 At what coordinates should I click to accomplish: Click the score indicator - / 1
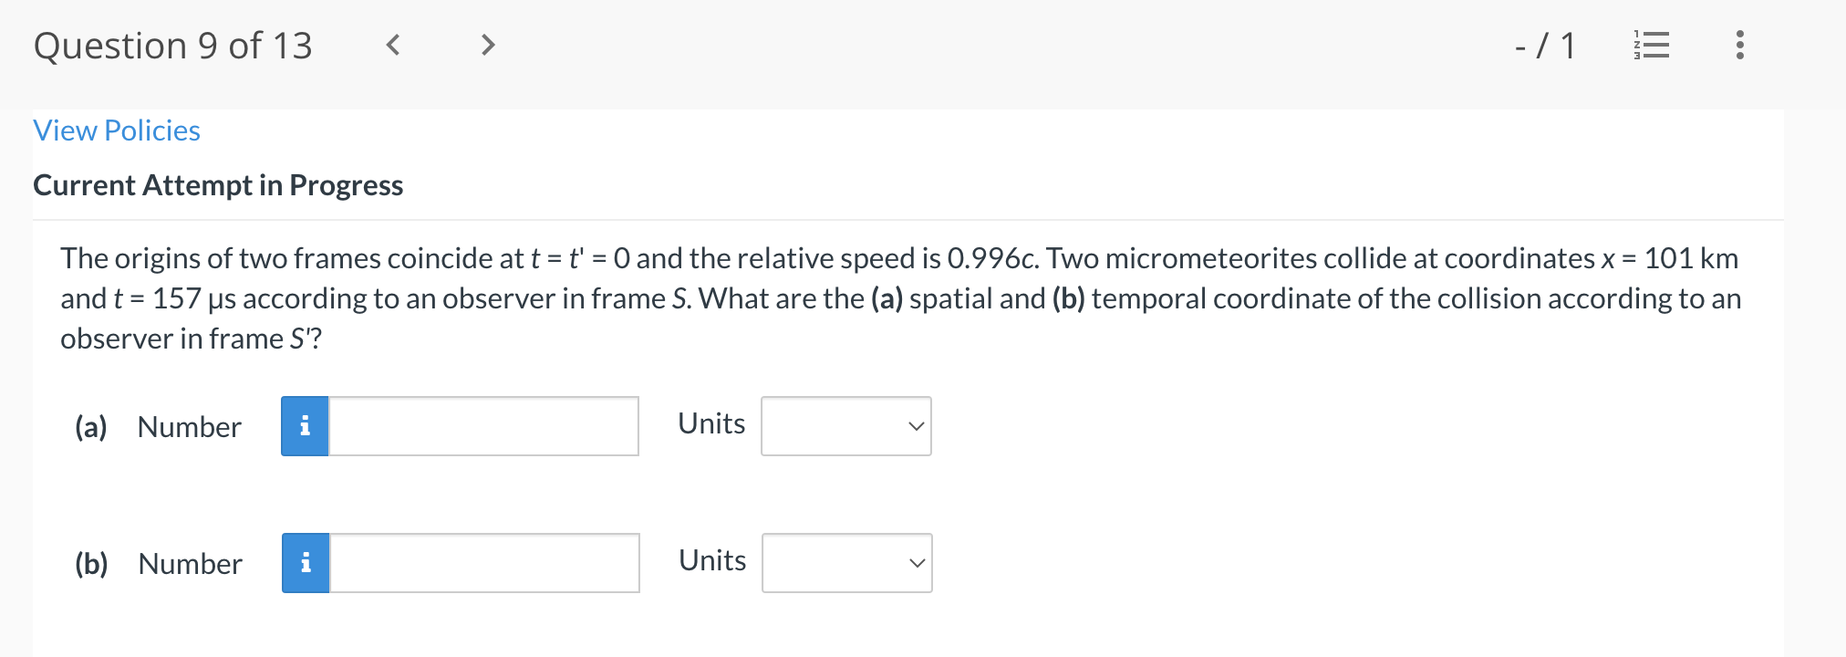click(x=1545, y=46)
